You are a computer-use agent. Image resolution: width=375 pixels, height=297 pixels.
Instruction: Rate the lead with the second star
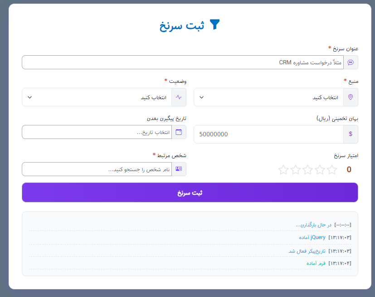point(320,170)
